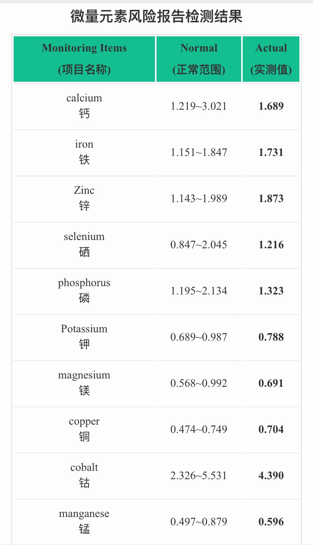The height and width of the screenshot is (545, 313).
Task: Click the report title heading
Action: tap(156, 17)
